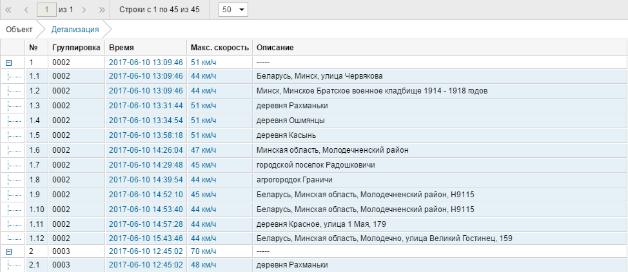628x272 pixels.
Task: Click the page number input field
Action: [x=46, y=10]
